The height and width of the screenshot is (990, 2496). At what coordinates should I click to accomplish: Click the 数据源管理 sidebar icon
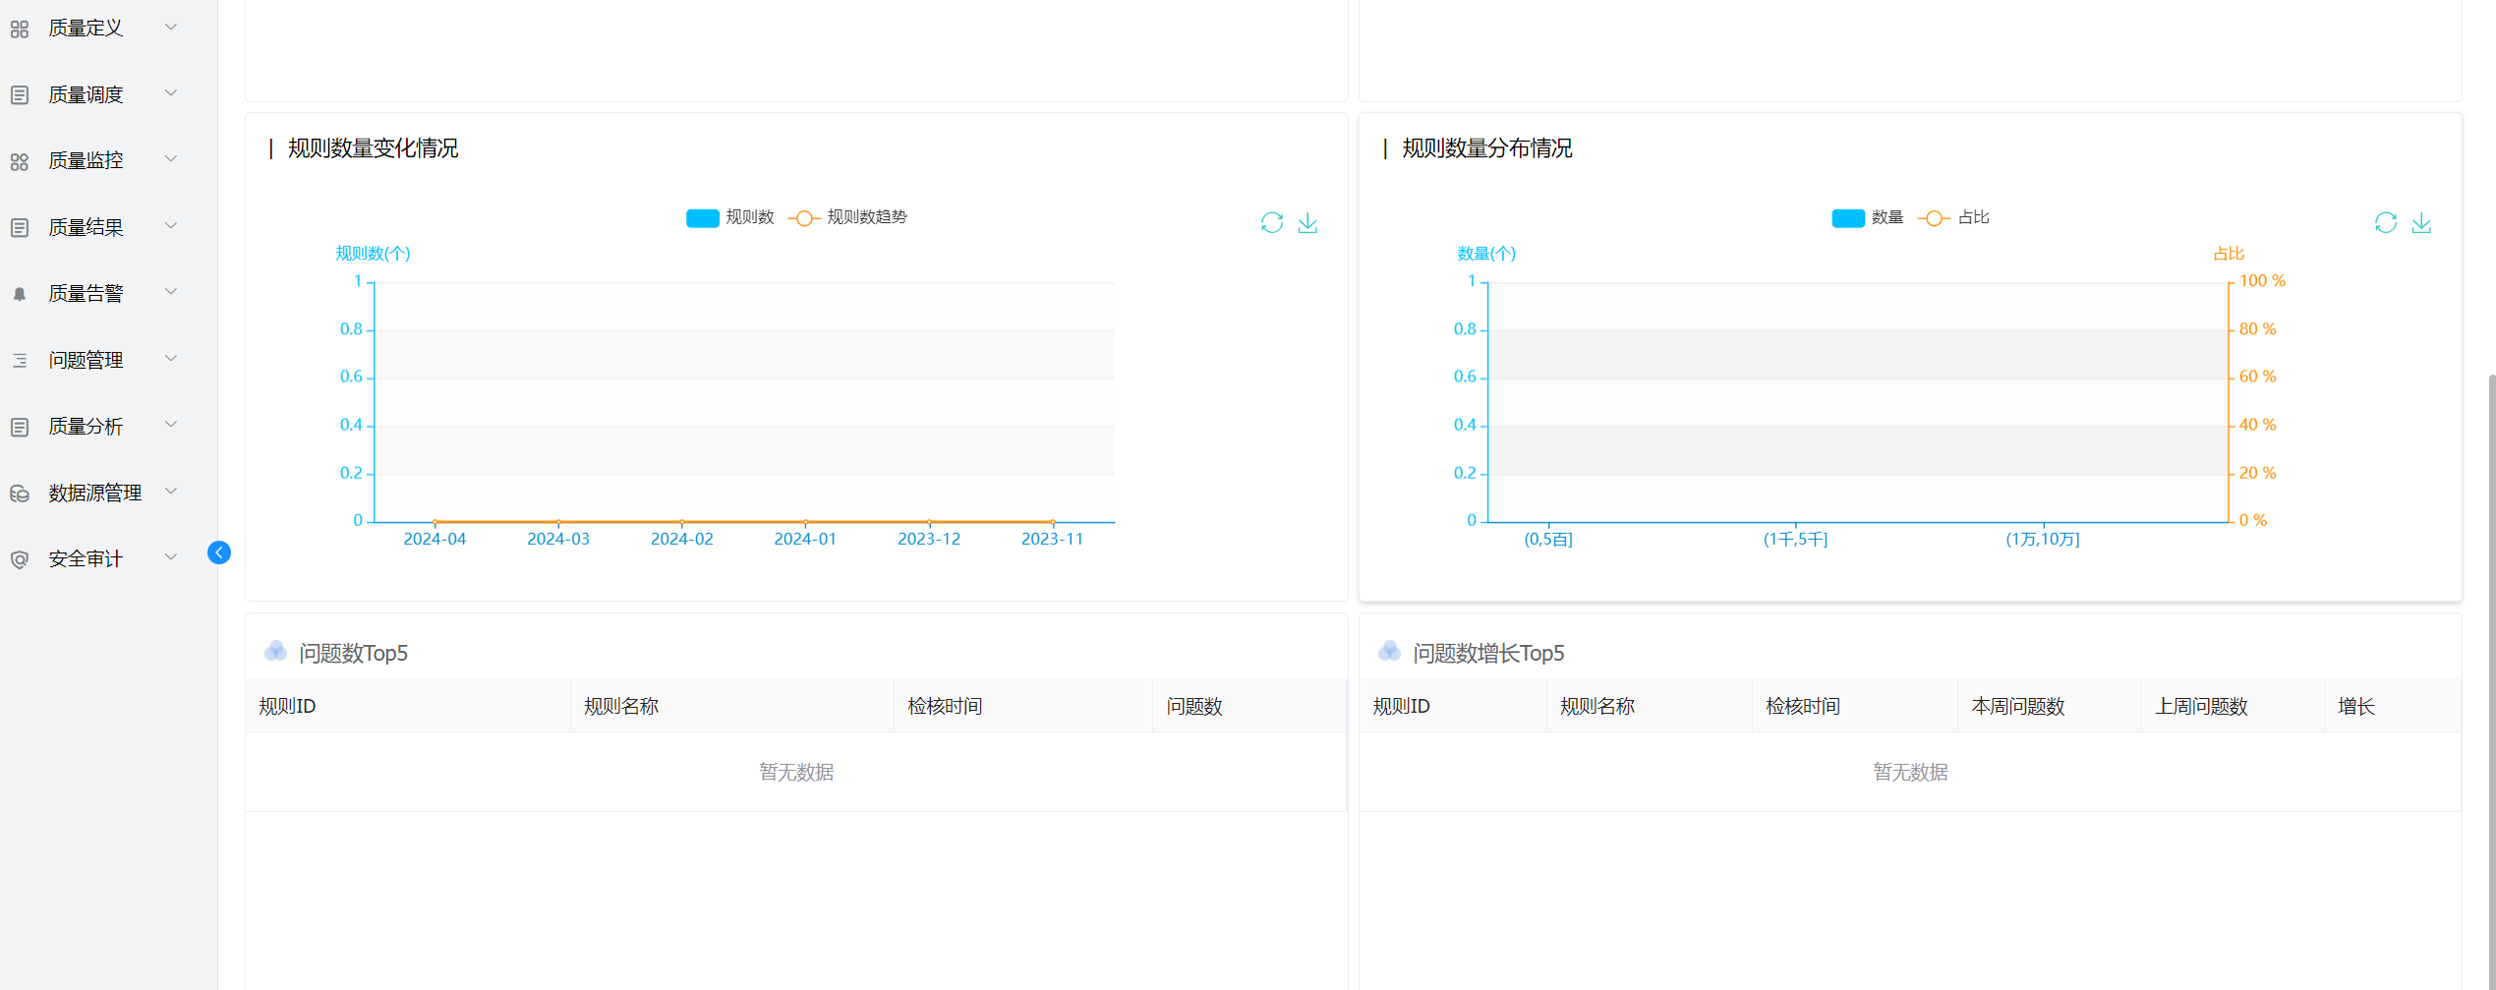pos(20,494)
